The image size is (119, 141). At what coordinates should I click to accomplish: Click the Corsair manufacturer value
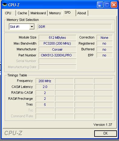tap(57, 49)
